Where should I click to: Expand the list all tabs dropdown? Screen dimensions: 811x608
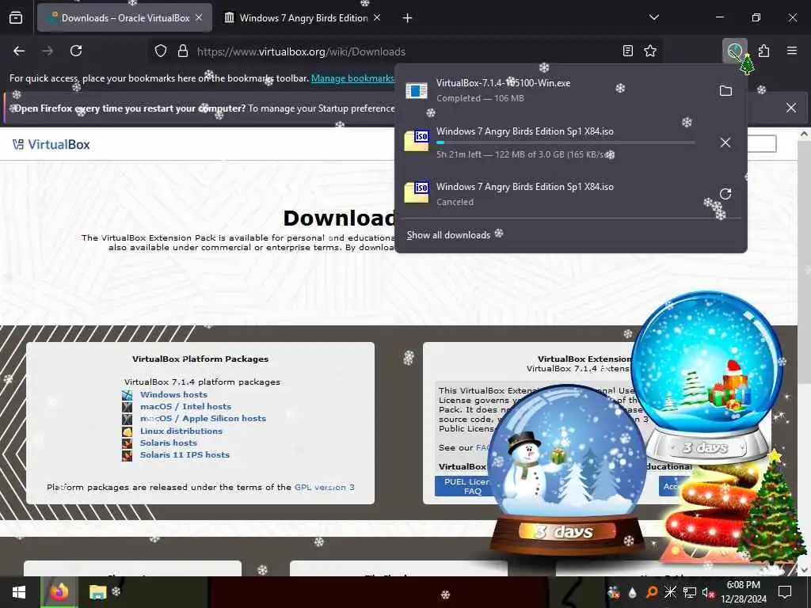pyautogui.click(x=654, y=17)
